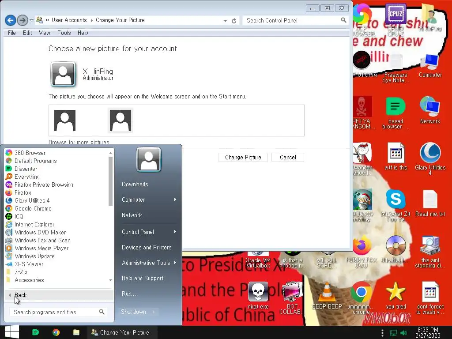
Task: Expand Administrative Tools submenu arrow
Action: [175, 263]
